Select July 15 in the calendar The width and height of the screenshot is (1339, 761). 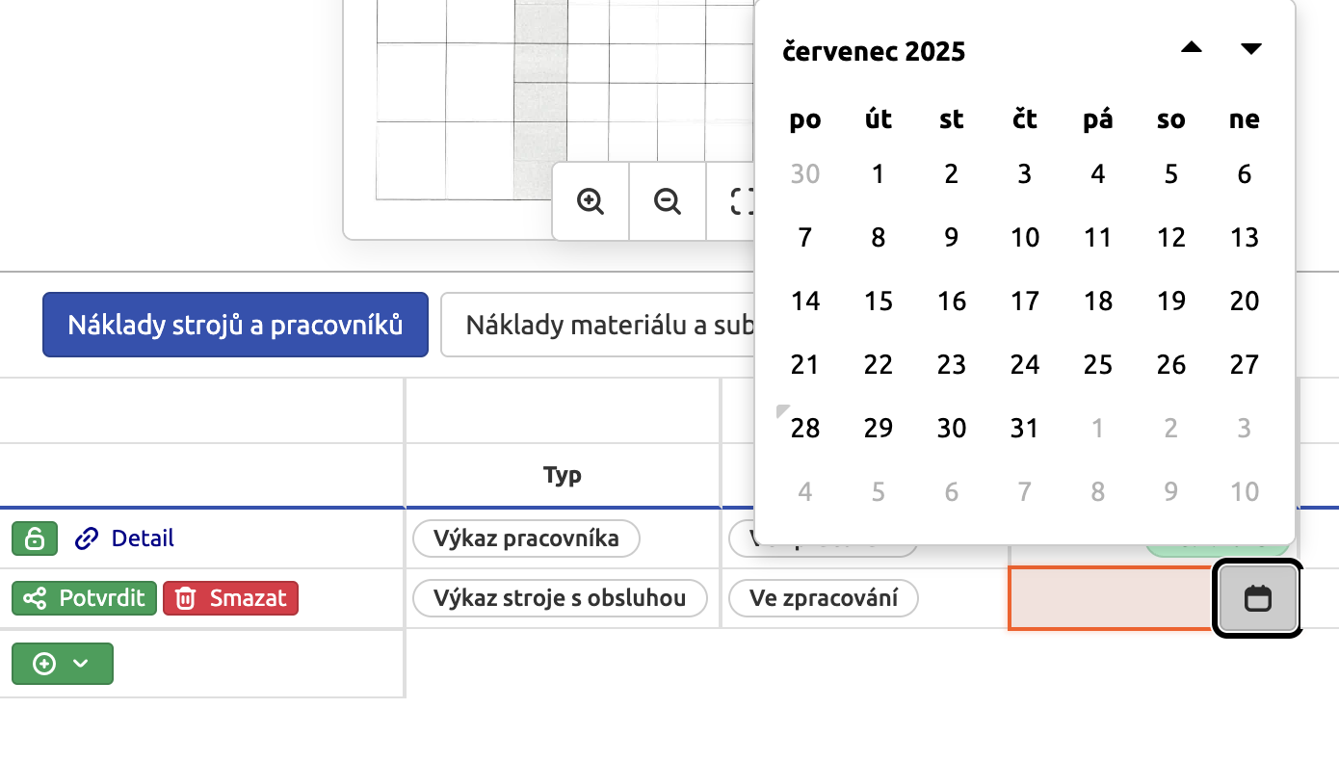[x=878, y=301]
